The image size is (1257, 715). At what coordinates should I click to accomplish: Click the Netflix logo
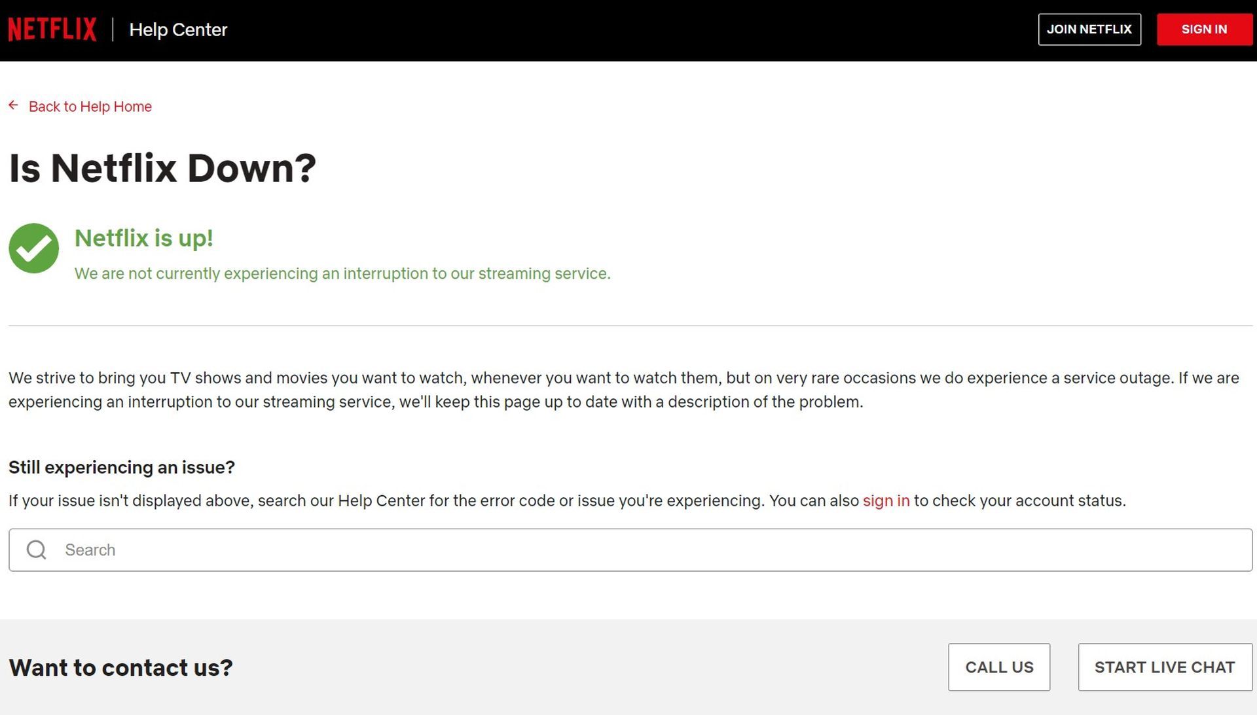click(x=52, y=29)
